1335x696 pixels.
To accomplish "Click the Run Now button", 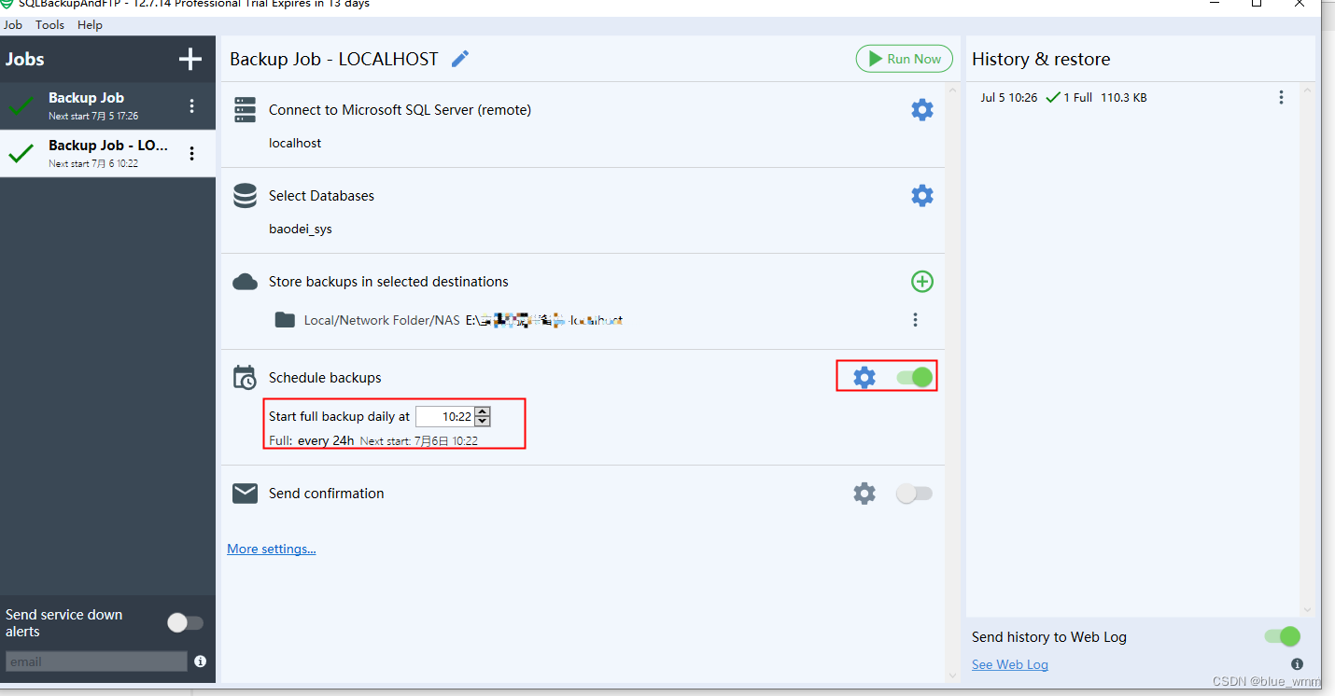I will point(905,59).
